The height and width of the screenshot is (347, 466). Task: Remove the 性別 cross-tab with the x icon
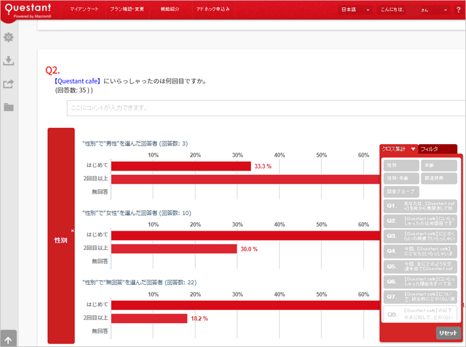(x=72, y=230)
